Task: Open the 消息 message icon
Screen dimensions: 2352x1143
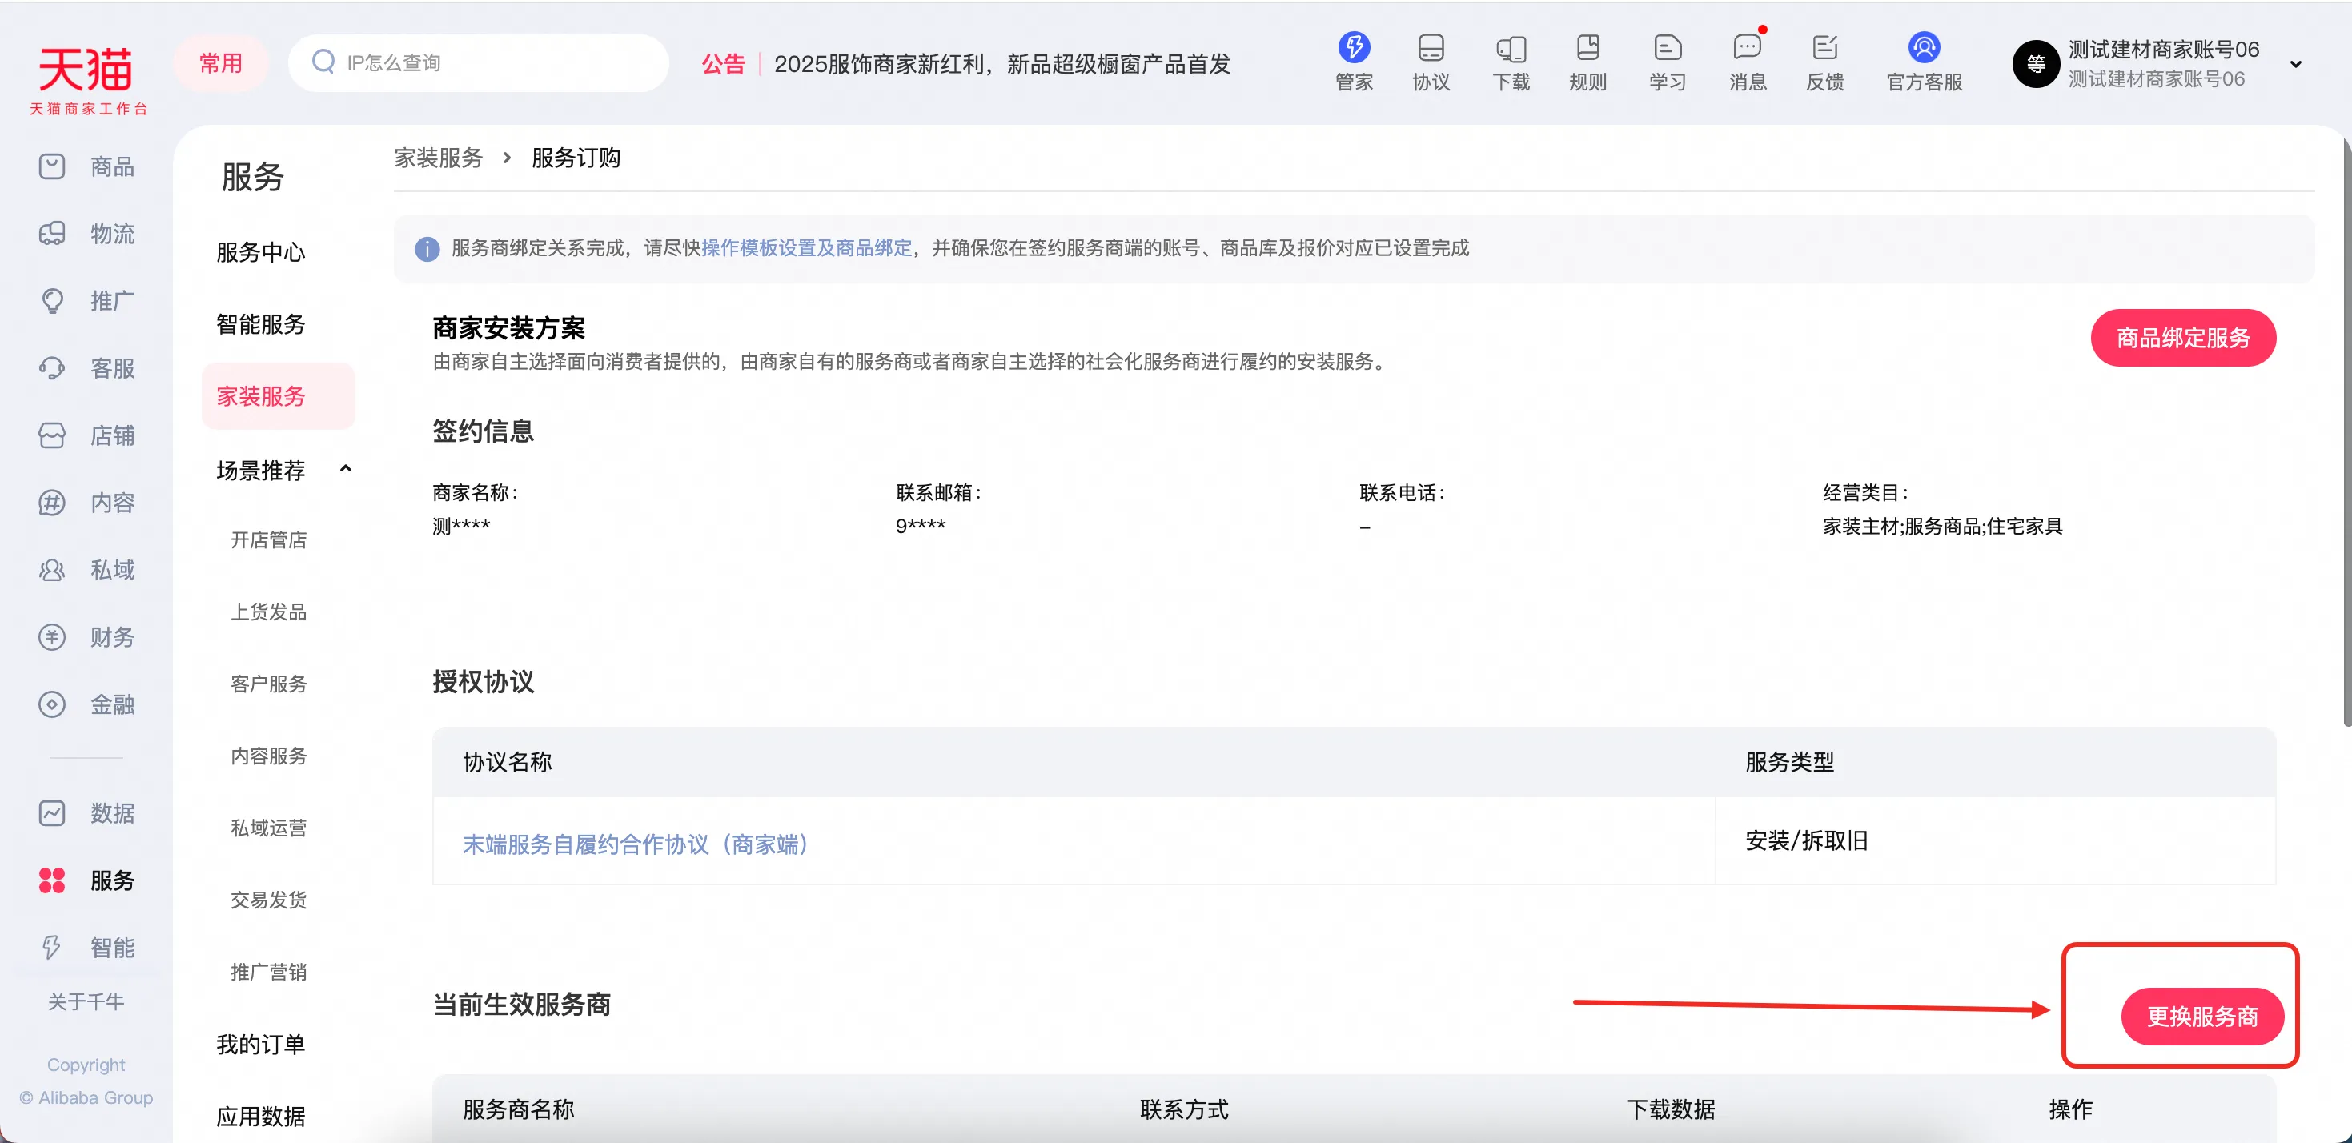Action: point(1748,62)
